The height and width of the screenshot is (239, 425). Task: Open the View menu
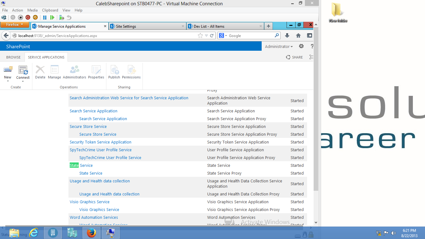(x=67, y=10)
